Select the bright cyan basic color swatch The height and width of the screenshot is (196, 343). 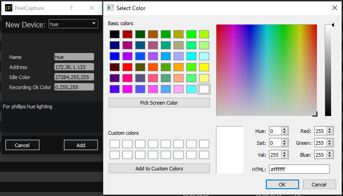pos(191,56)
